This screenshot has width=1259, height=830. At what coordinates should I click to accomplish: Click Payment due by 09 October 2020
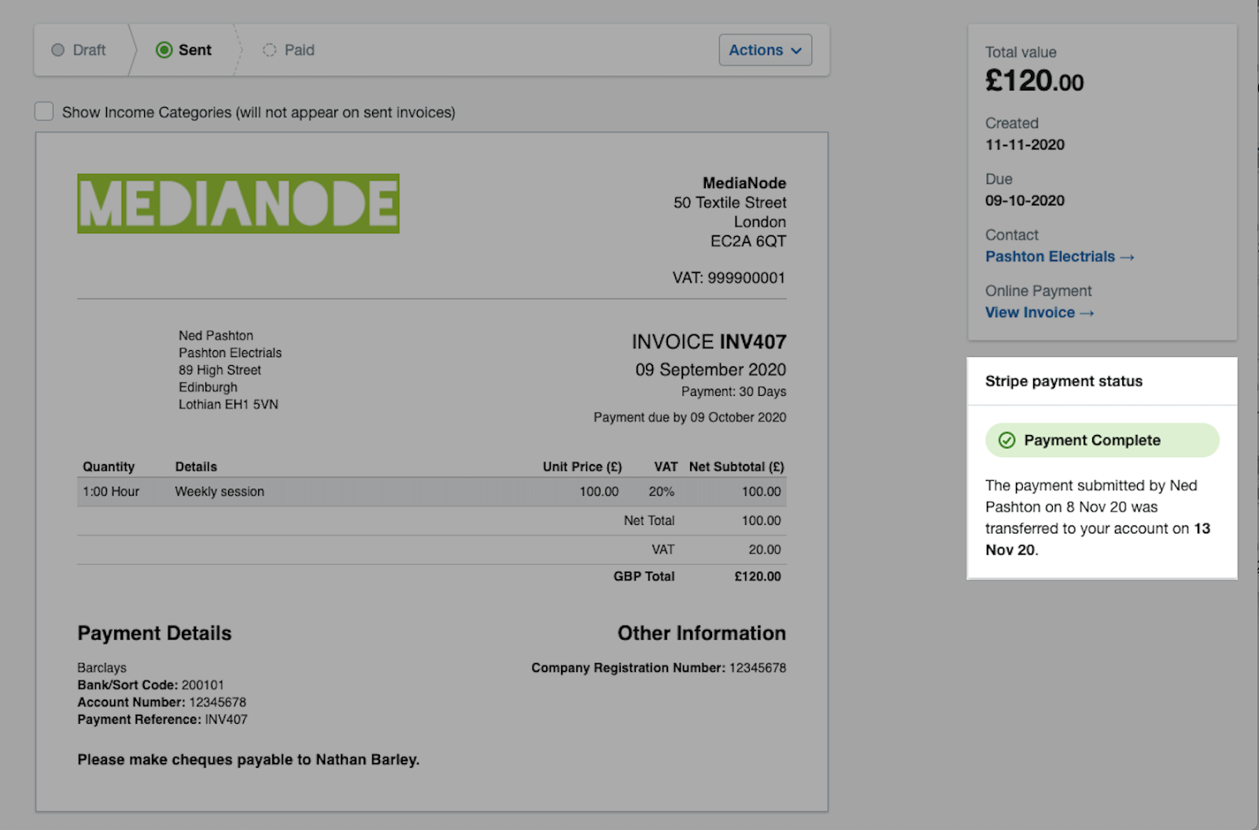coord(690,418)
